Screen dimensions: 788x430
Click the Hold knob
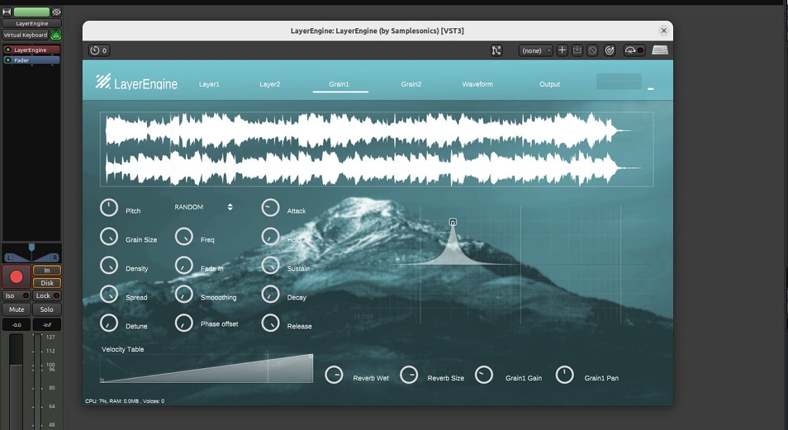(x=271, y=237)
